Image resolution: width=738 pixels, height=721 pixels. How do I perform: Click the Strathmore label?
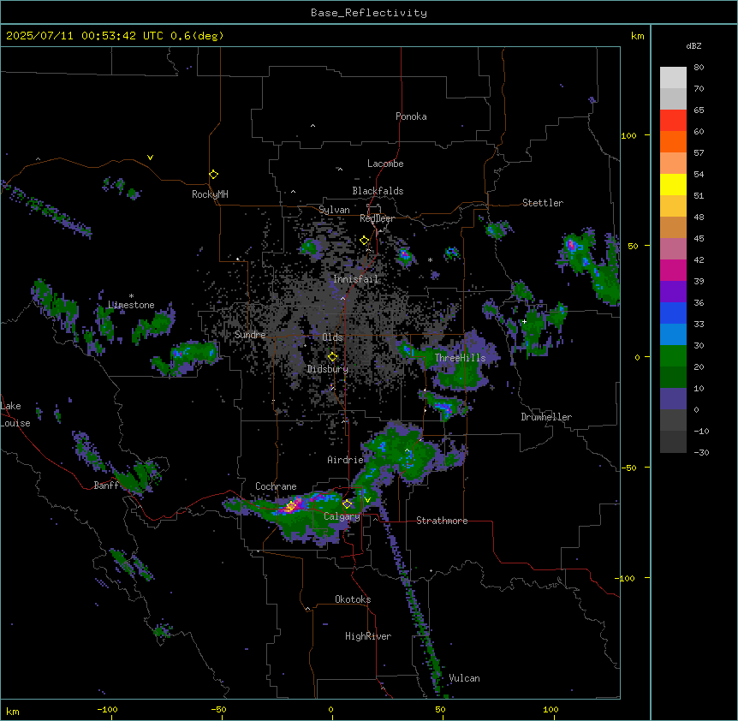tap(442, 521)
